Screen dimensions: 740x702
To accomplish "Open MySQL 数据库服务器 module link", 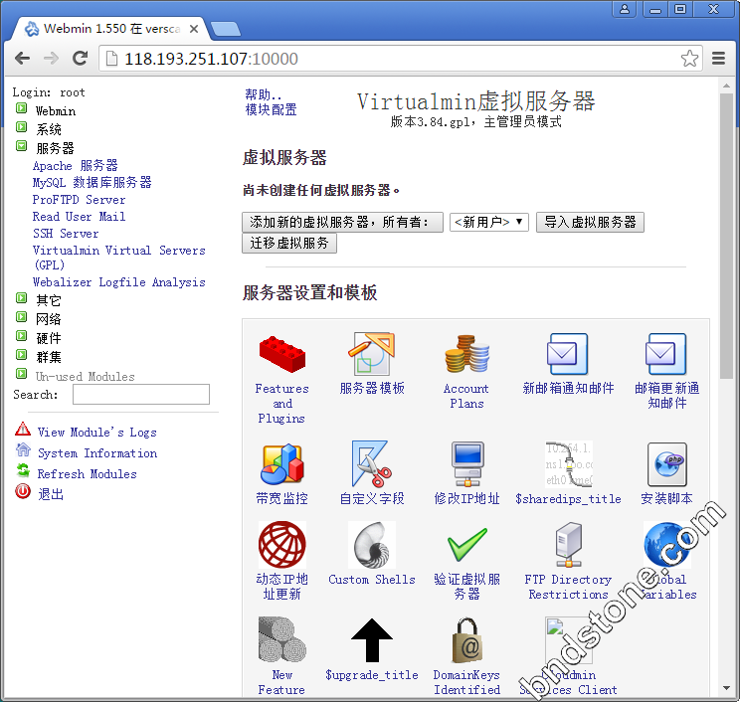I will click(x=92, y=183).
